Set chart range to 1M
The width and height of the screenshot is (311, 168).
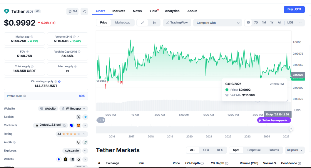[x=264, y=23]
